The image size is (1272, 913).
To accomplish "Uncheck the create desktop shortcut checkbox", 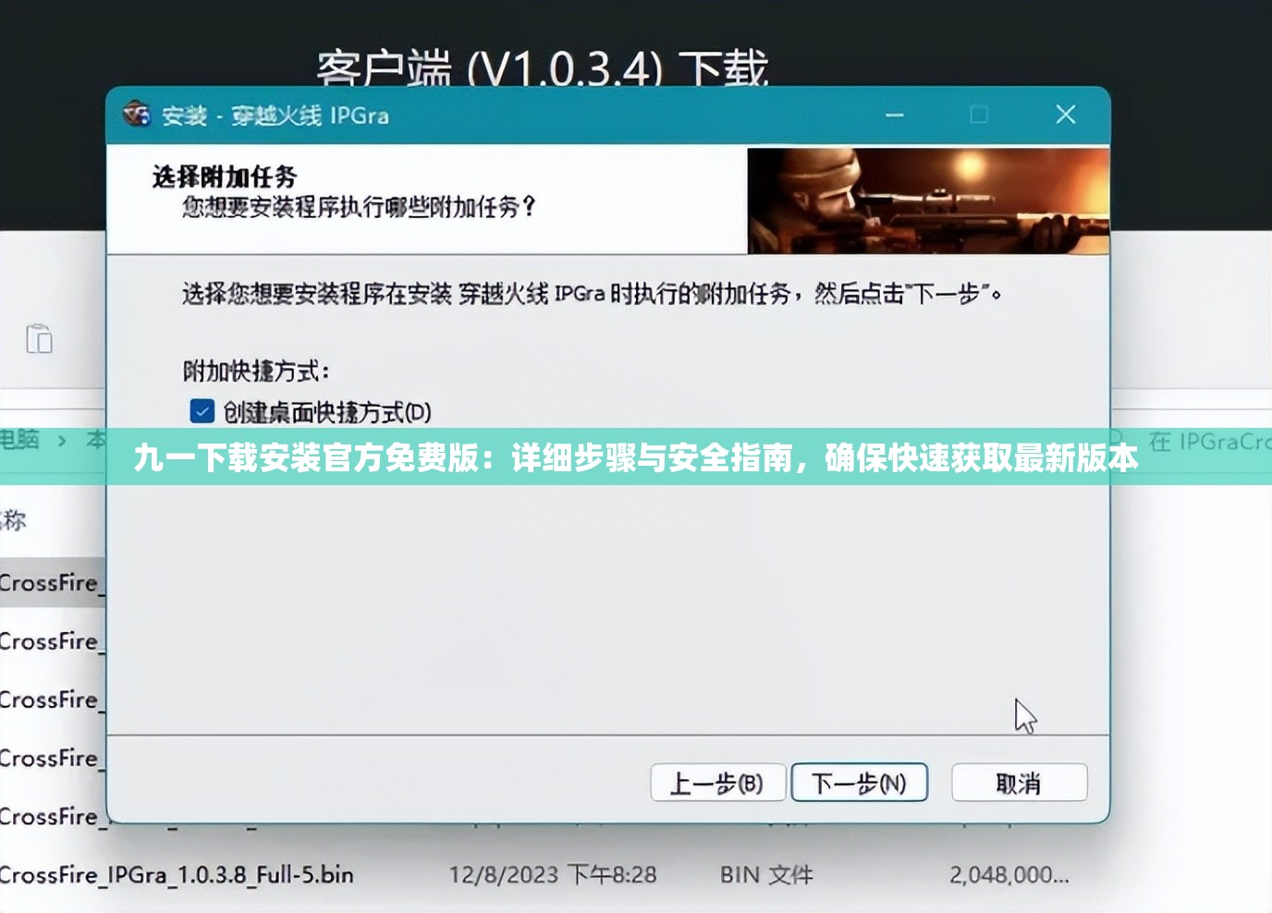I will pos(202,411).
